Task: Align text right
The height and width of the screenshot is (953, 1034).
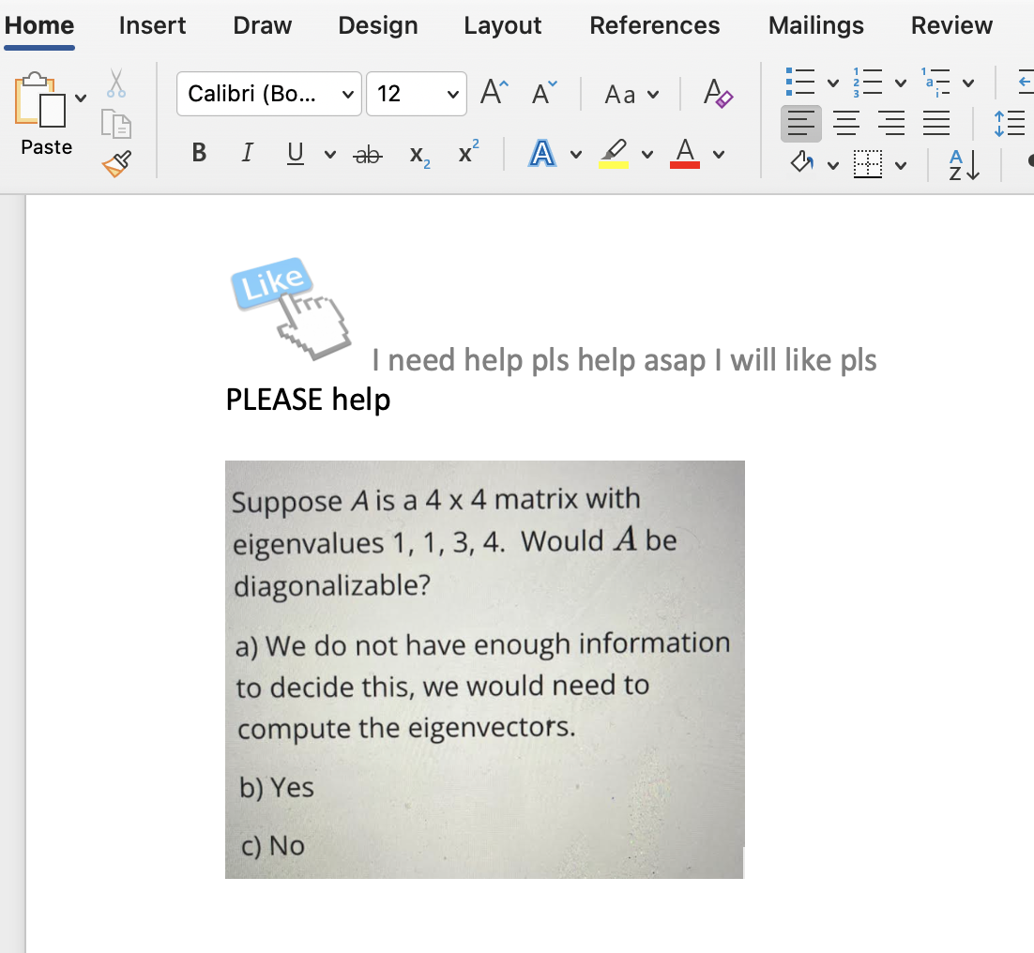Action: [x=890, y=123]
